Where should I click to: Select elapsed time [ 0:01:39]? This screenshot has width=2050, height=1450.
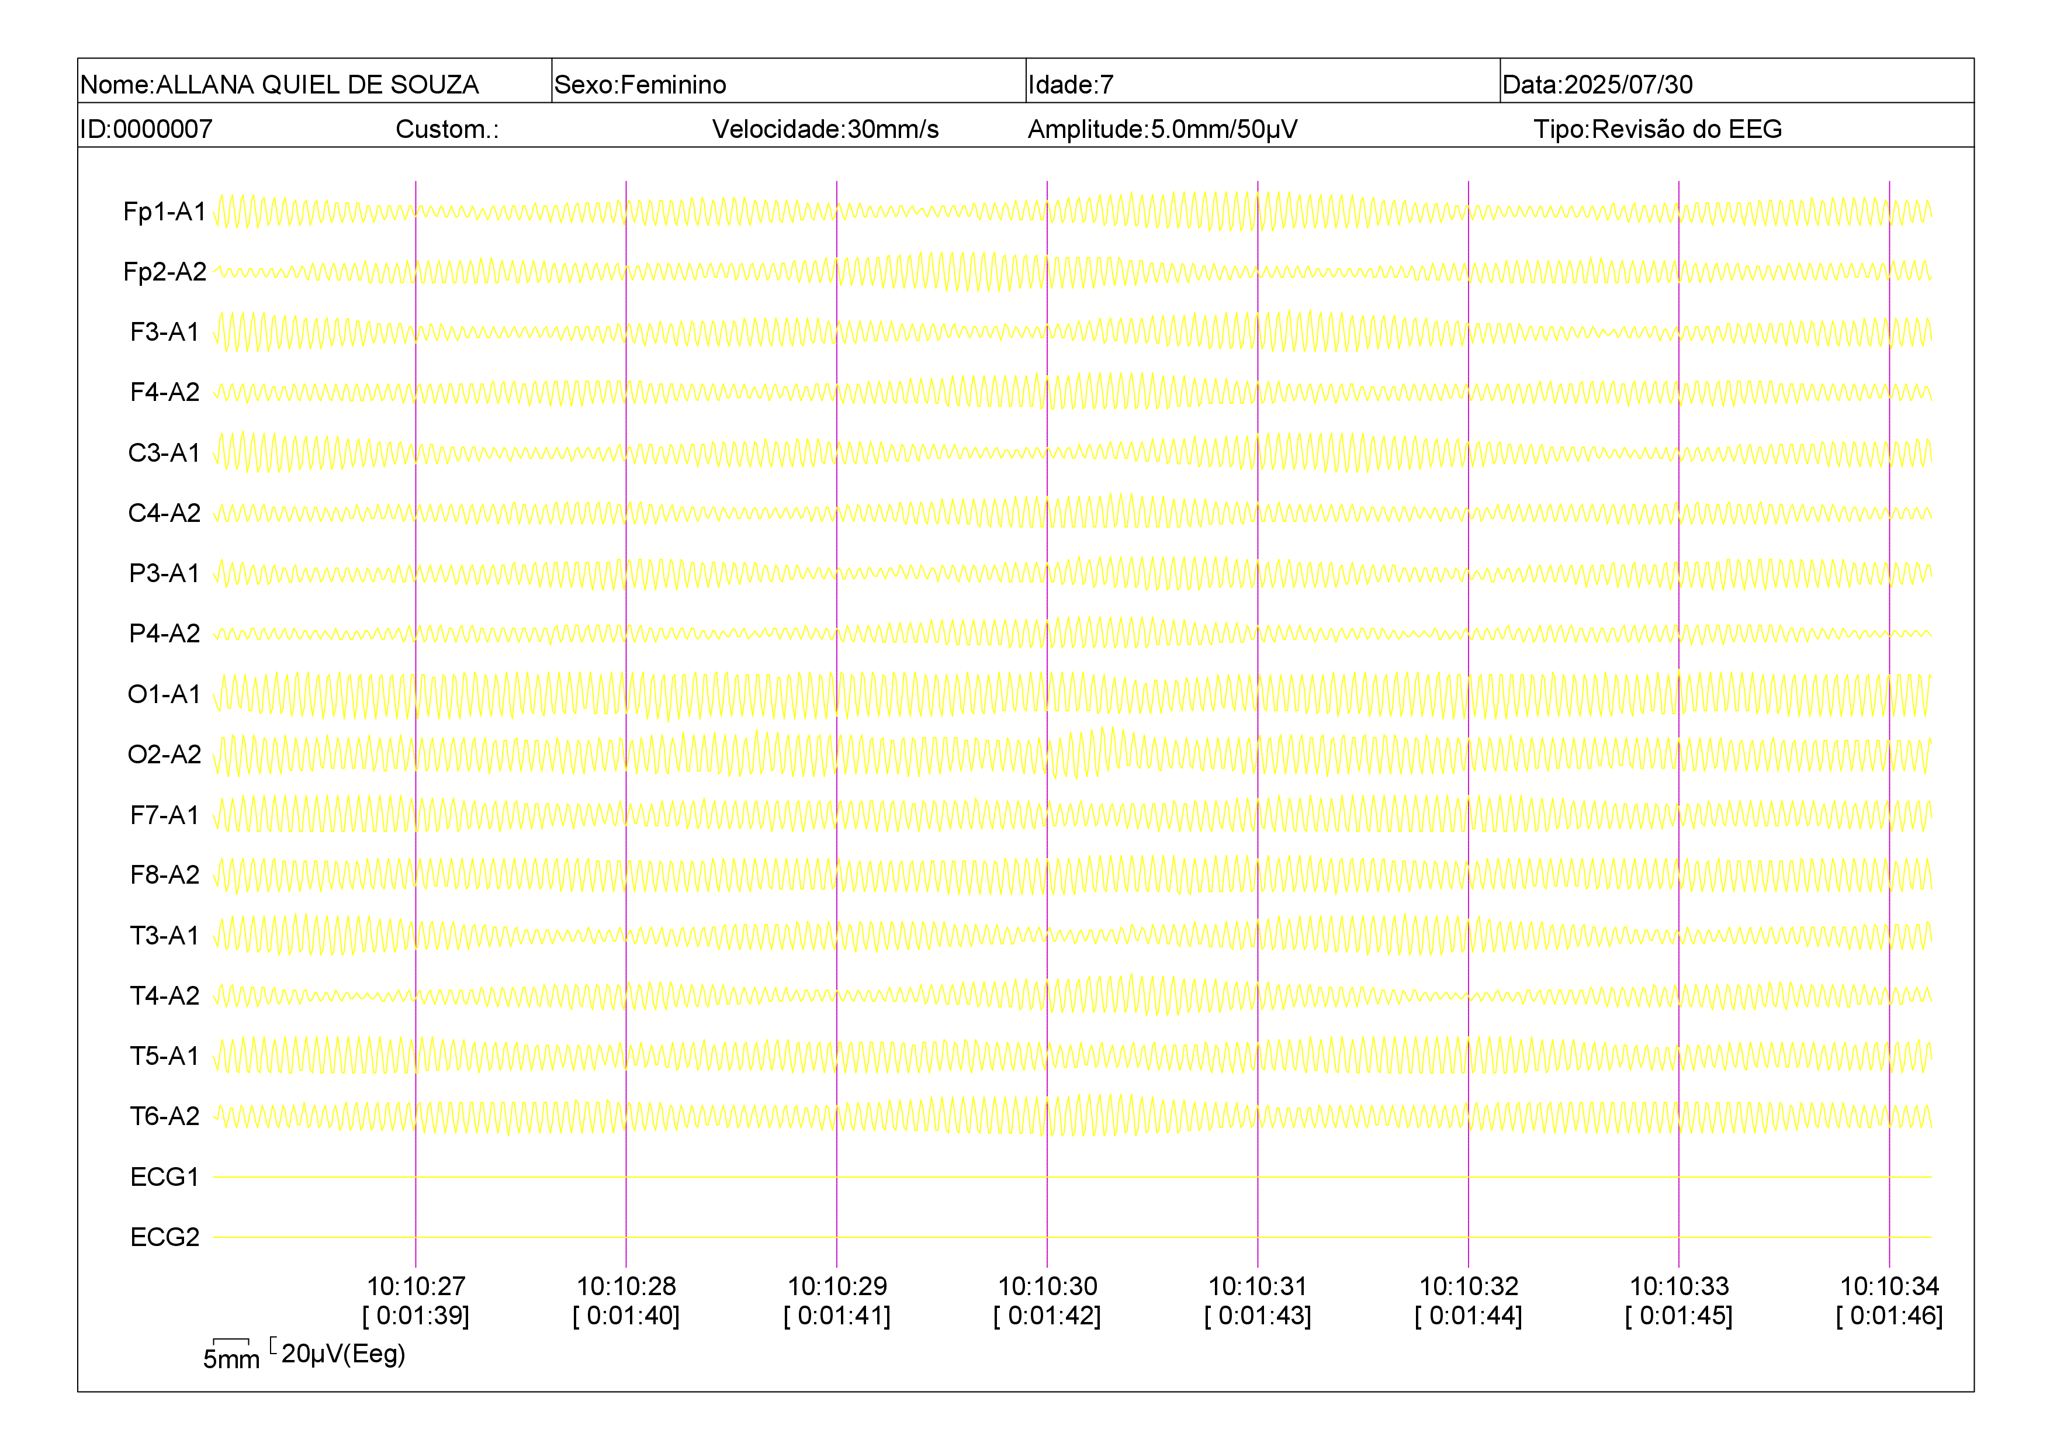[416, 1316]
